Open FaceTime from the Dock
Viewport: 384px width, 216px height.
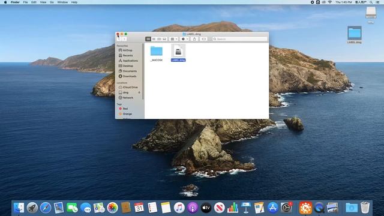pyautogui.click(x=72, y=208)
